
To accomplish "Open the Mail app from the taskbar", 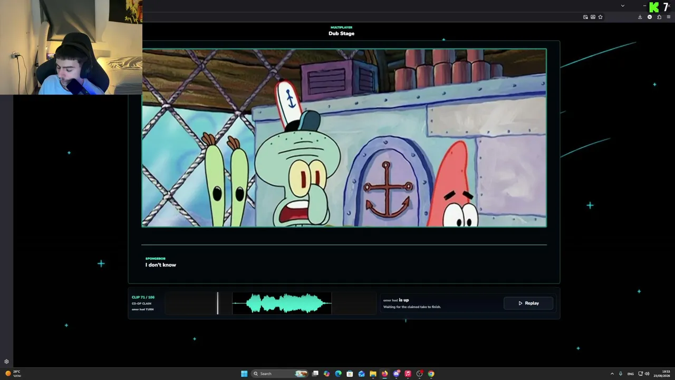I will click(361, 374).
